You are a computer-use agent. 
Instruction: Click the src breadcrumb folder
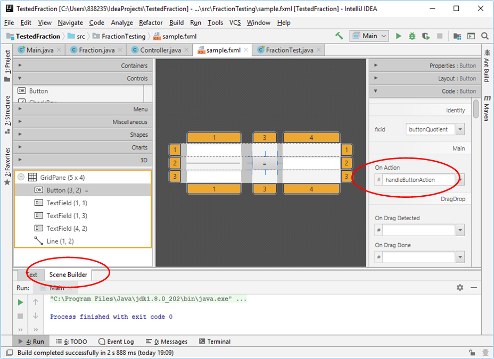click(77, 36)
